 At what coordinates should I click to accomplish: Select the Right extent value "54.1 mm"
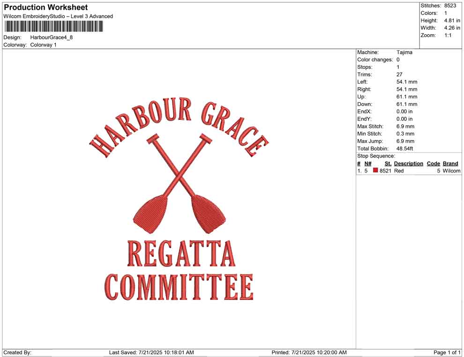[407, 89]
